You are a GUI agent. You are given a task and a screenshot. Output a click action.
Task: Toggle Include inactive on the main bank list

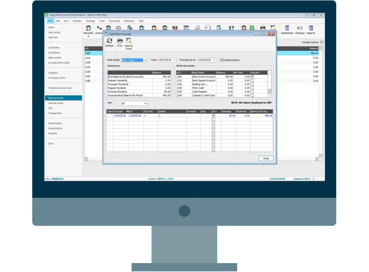pos(322,42)
